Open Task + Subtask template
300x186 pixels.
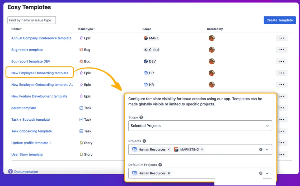point(30,120)
